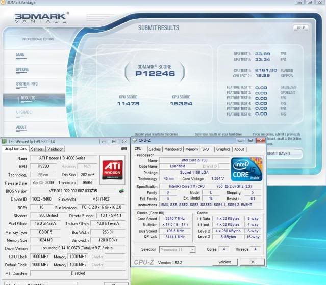Click the BIOS save chip icon

(x=122, y=191)
